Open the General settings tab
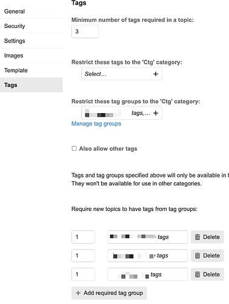This screenshot has height=304, width=229. click(x=32, y=12)
